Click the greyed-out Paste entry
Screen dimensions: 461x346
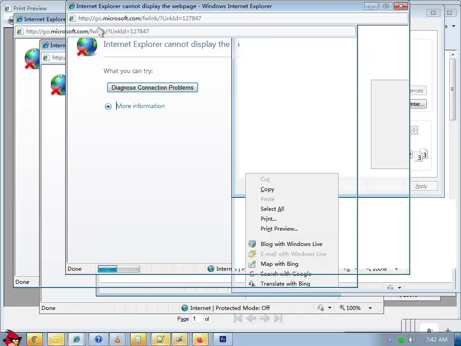click(x=267, y=199)
